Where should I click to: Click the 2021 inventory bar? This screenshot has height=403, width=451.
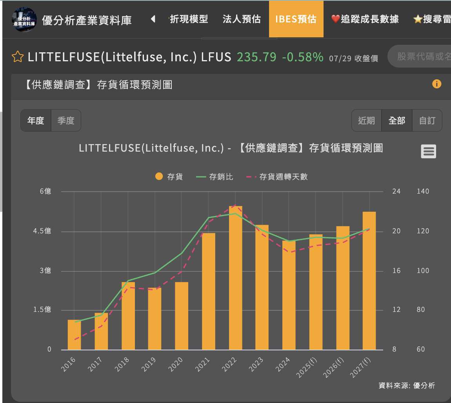[x=209, y=291]
